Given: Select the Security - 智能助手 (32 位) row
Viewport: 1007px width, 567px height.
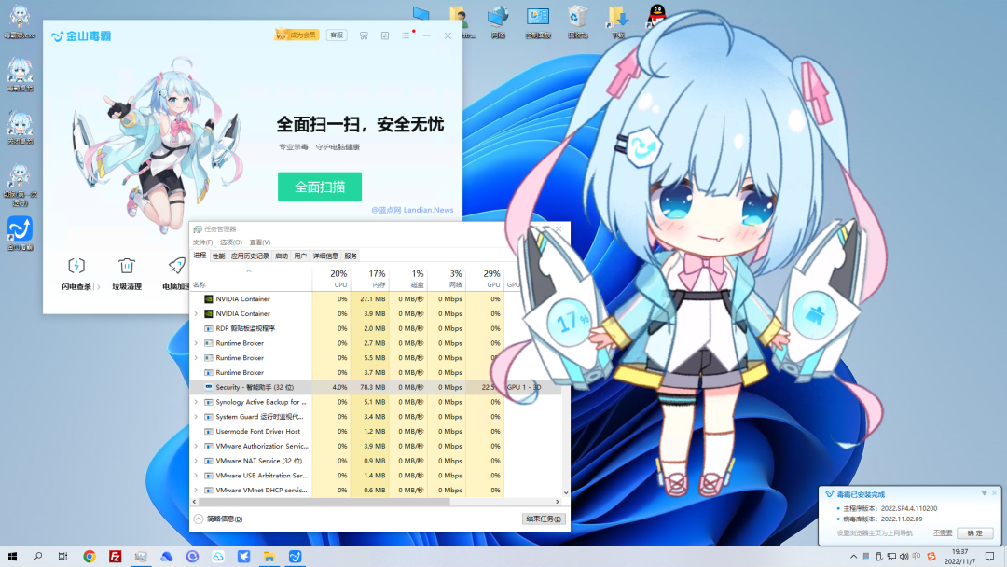Looking at the screenshot, I should coord(376,388).
